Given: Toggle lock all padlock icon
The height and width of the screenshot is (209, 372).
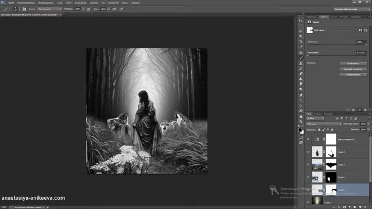Looking at the screenshot, I should [332, 129].
